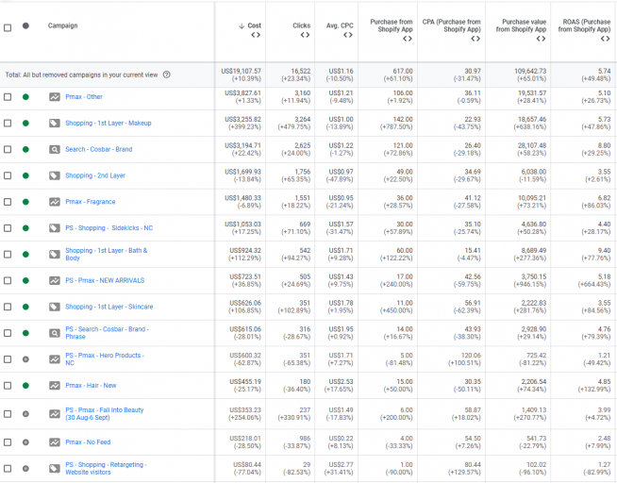Image resolution: width=617 pixels, height=483 pixels.
Task: Click the paused status dot for Pmax - No Feed
Action: pyautogui.click(x=25, y=442)
